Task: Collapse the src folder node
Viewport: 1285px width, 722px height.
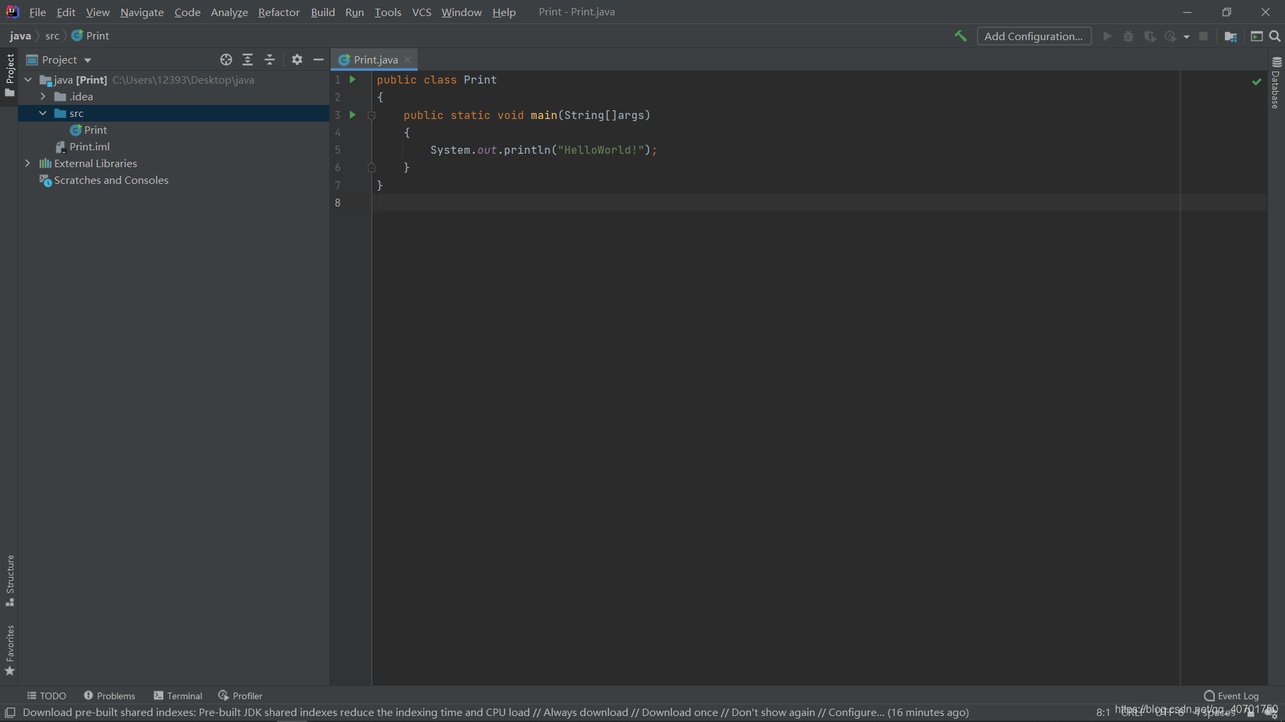Action: [x=43, y=113]
